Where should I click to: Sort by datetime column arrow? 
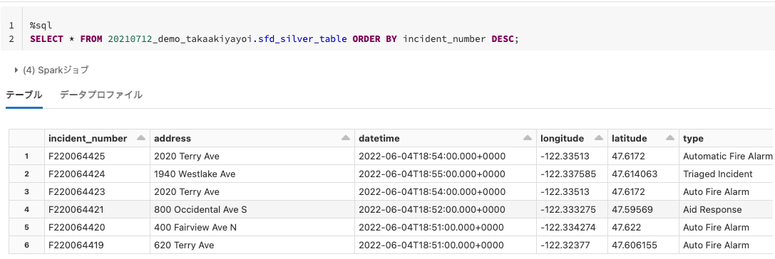pyautogui.click(x=528, y=138)
